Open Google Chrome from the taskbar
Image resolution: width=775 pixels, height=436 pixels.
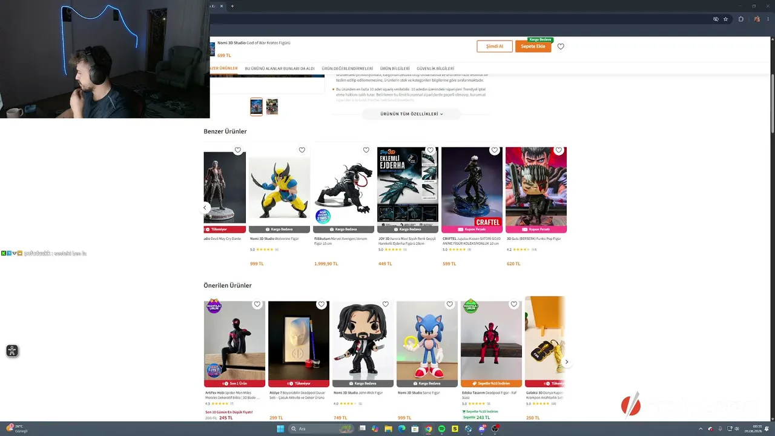click(x=428, y=429)
